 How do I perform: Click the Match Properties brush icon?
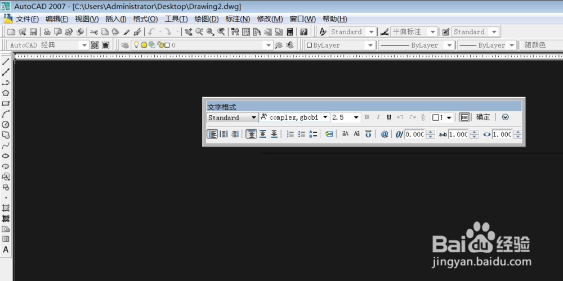(x=126, y=32)
